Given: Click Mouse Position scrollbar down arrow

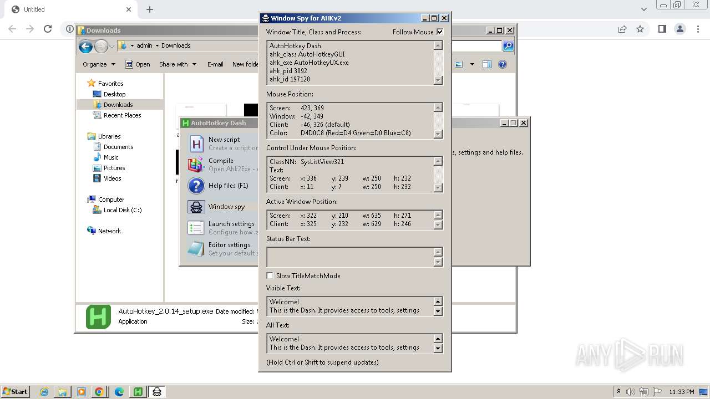Looking at the screenshot, I should click(x=438, y=134).
